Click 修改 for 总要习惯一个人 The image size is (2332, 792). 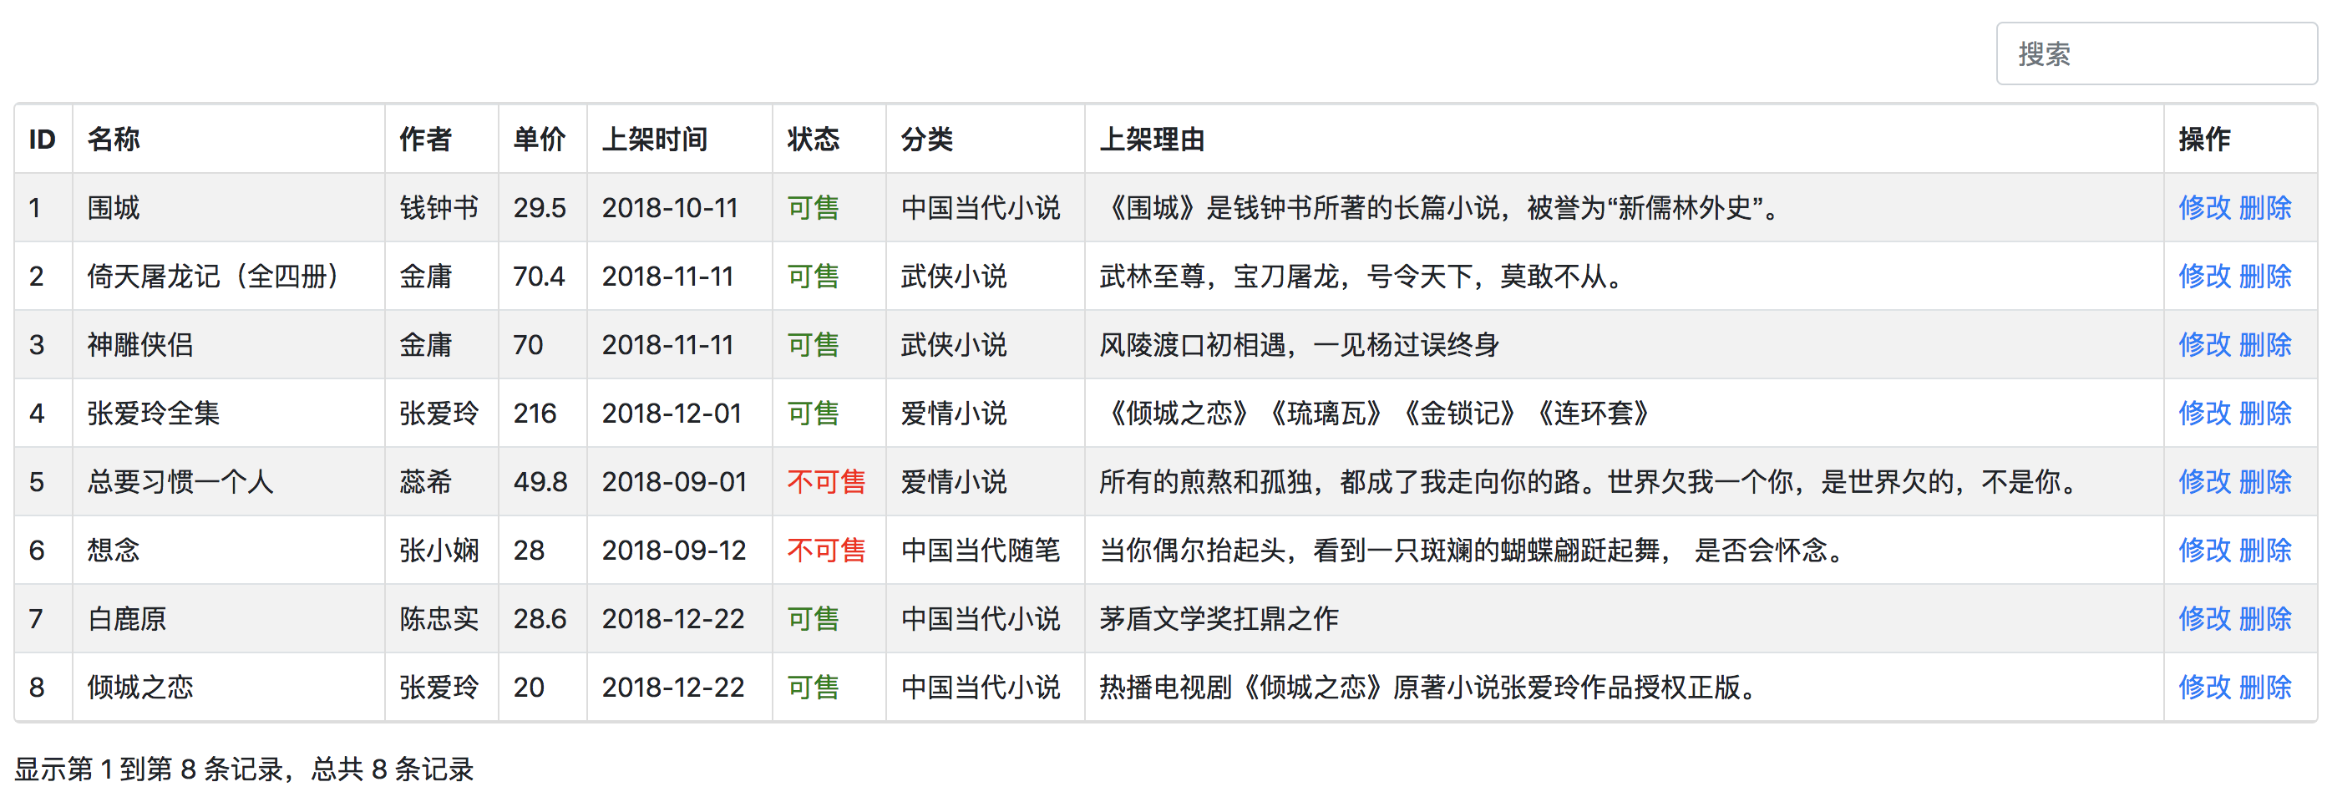2203,481
